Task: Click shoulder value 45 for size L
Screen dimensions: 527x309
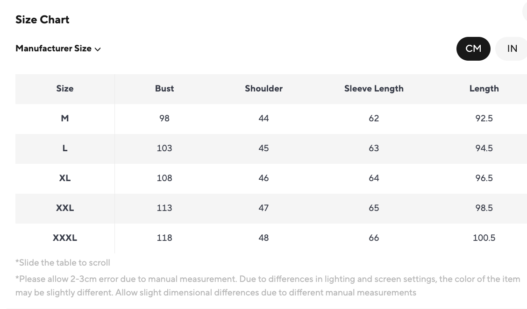Action: point(263,148)
